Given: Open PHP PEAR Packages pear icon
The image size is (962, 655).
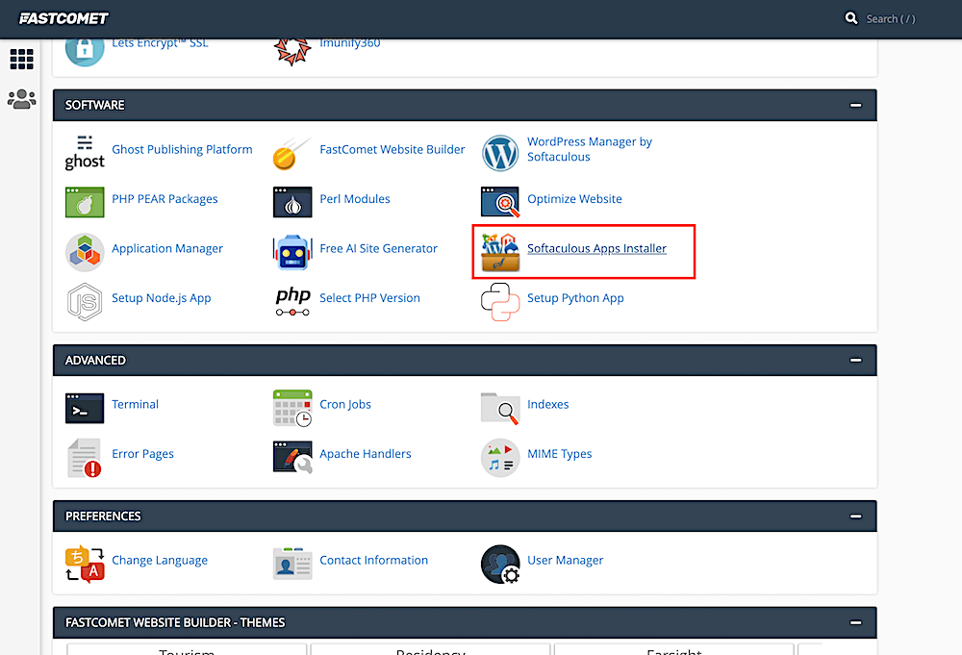Looking at the screenshot, I should [85, 202].
